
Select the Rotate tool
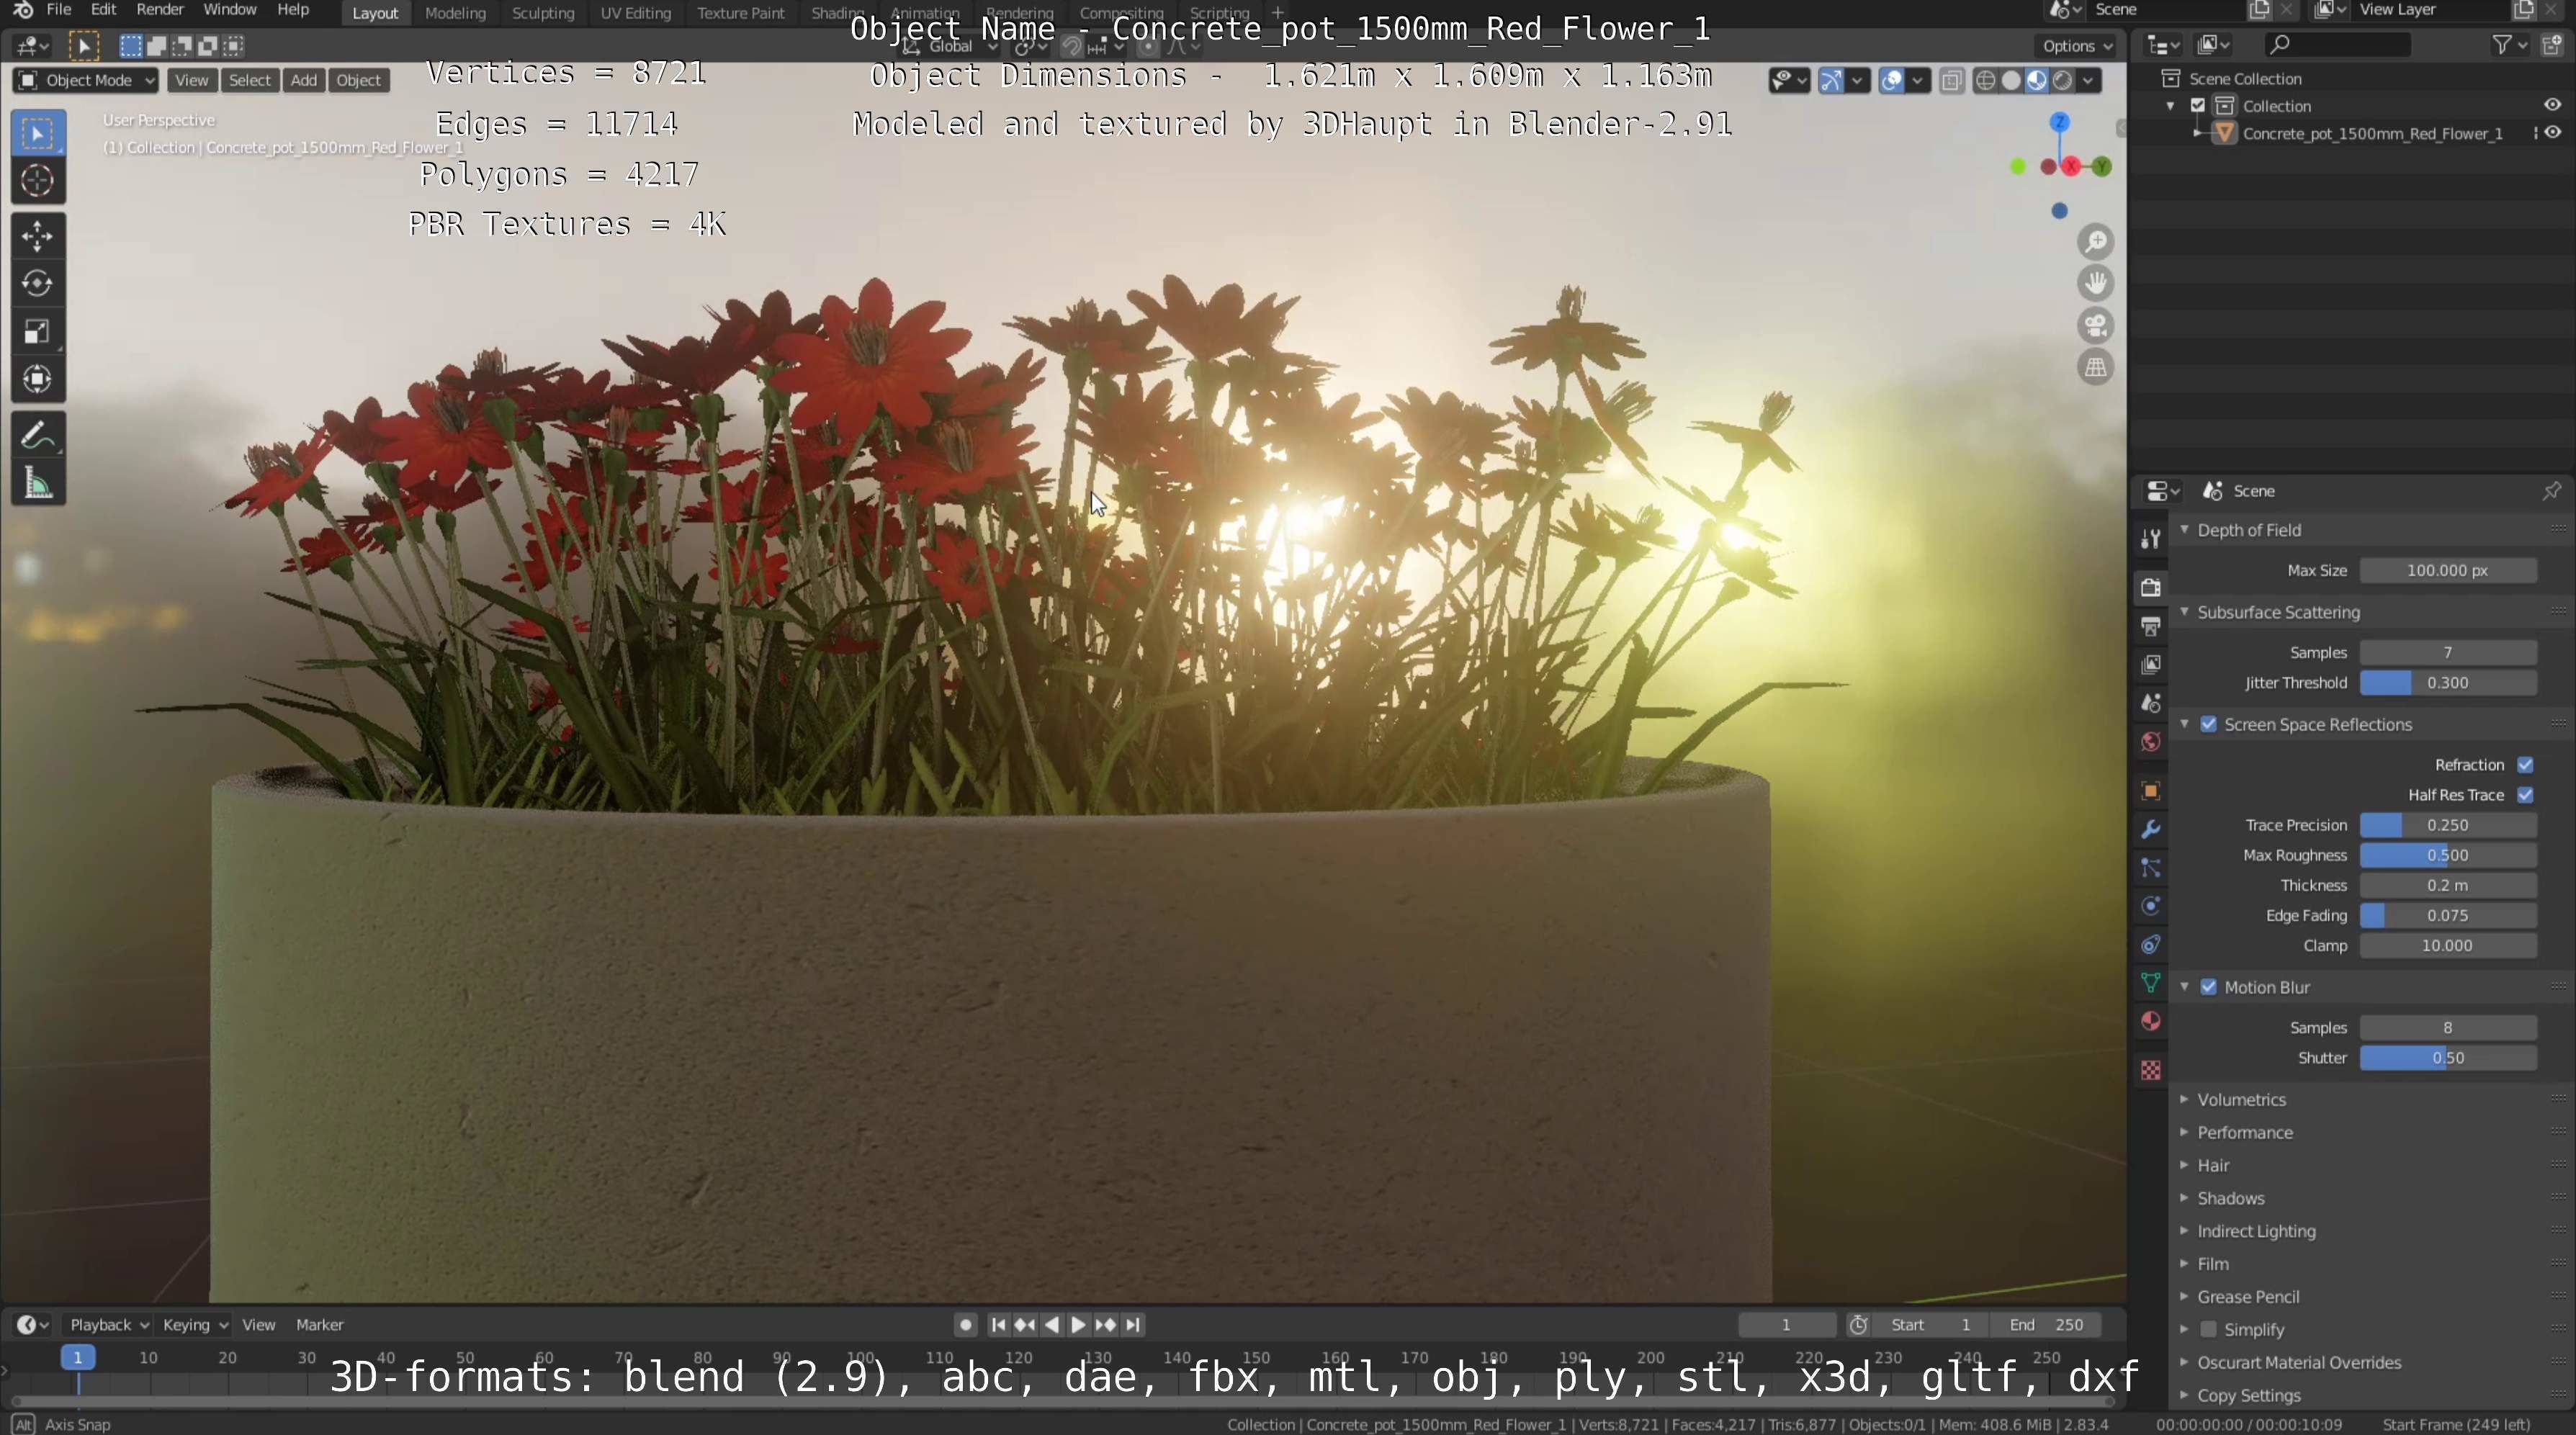[37, 284]
